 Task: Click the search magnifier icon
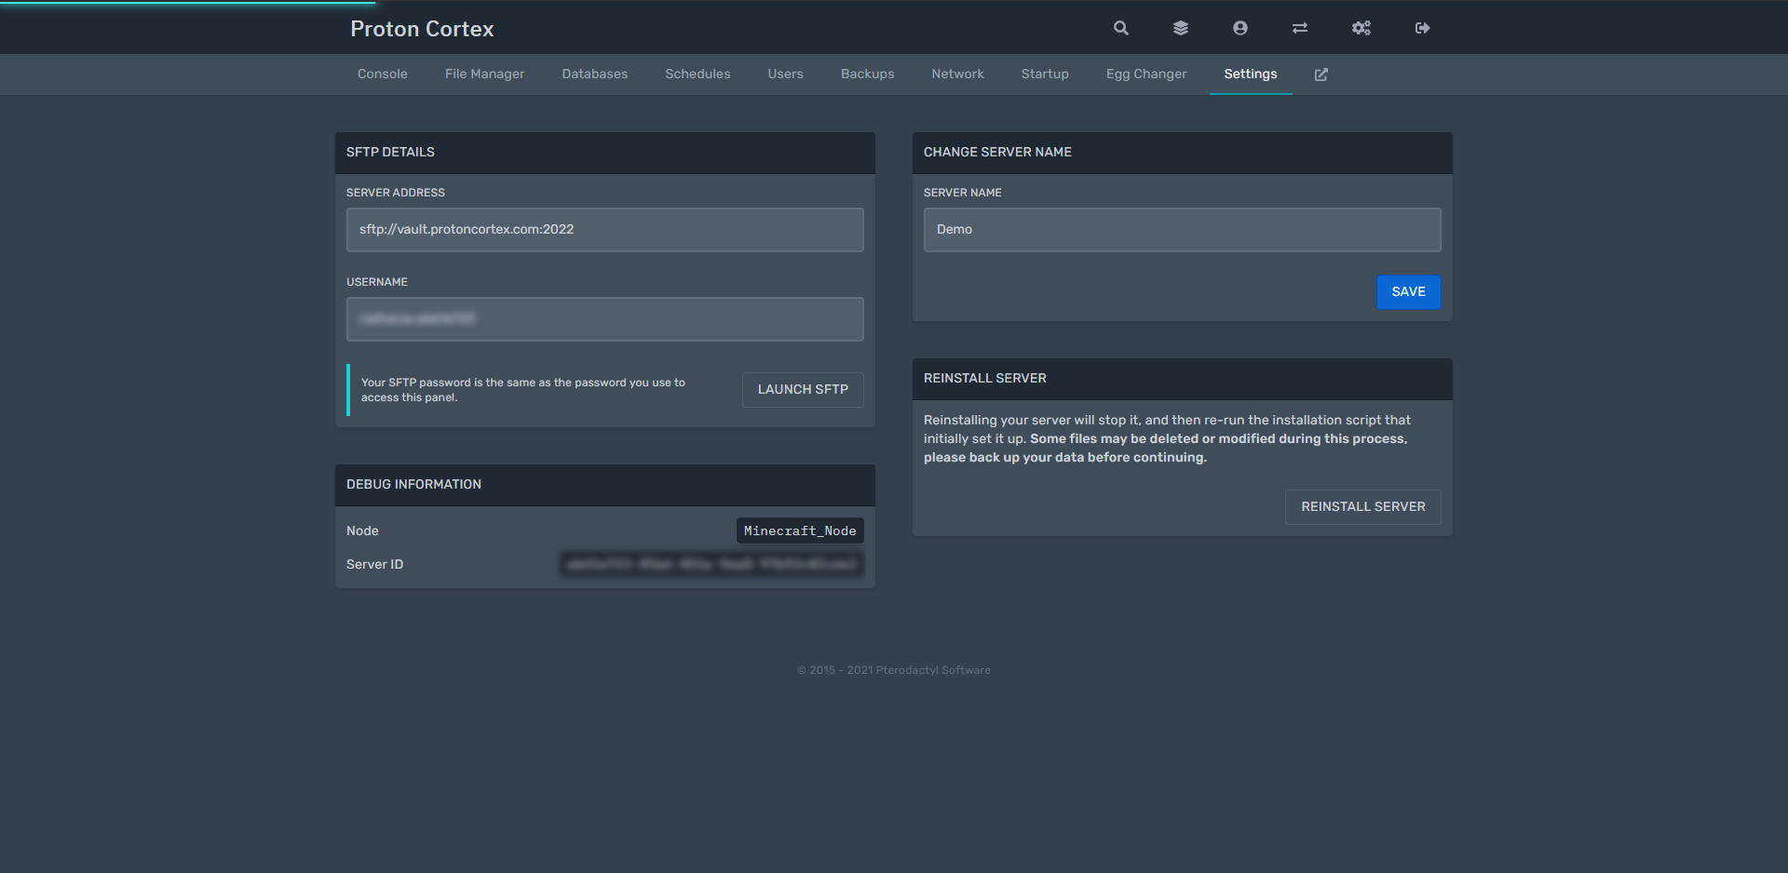click(x=1121, y=28)
